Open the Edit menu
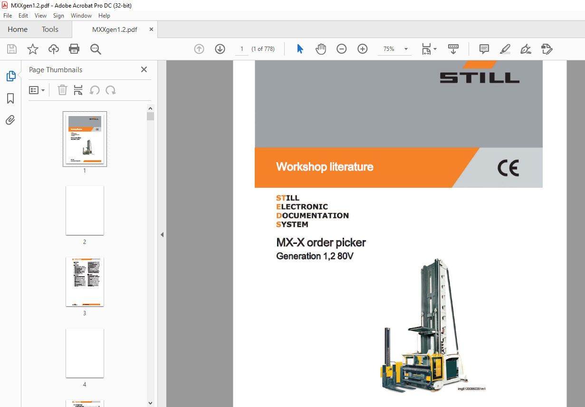Screen dimensions: 585x407 [23, 16]
